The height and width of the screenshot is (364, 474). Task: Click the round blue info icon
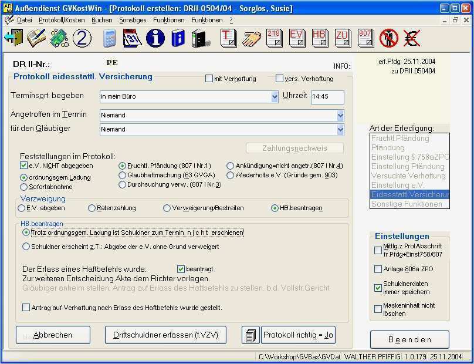(x=155, y=38)
